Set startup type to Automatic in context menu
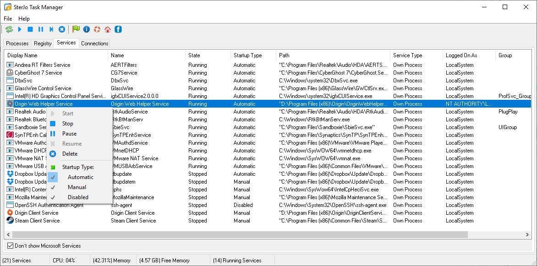This screenshot has width=537, height=266. (x=81, y=177)
